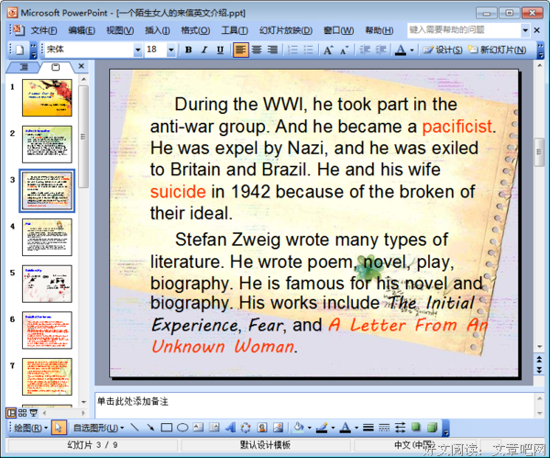Toggle numbered list

click(292, 50)
